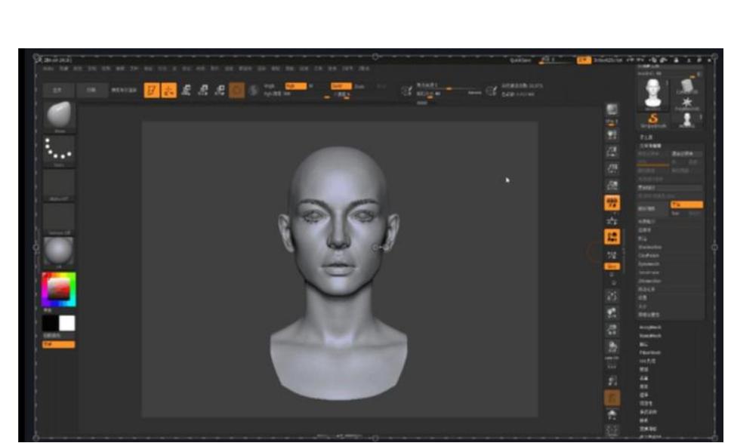Enable the orange Zadd button
731x443 pixels.
[341, 86]
